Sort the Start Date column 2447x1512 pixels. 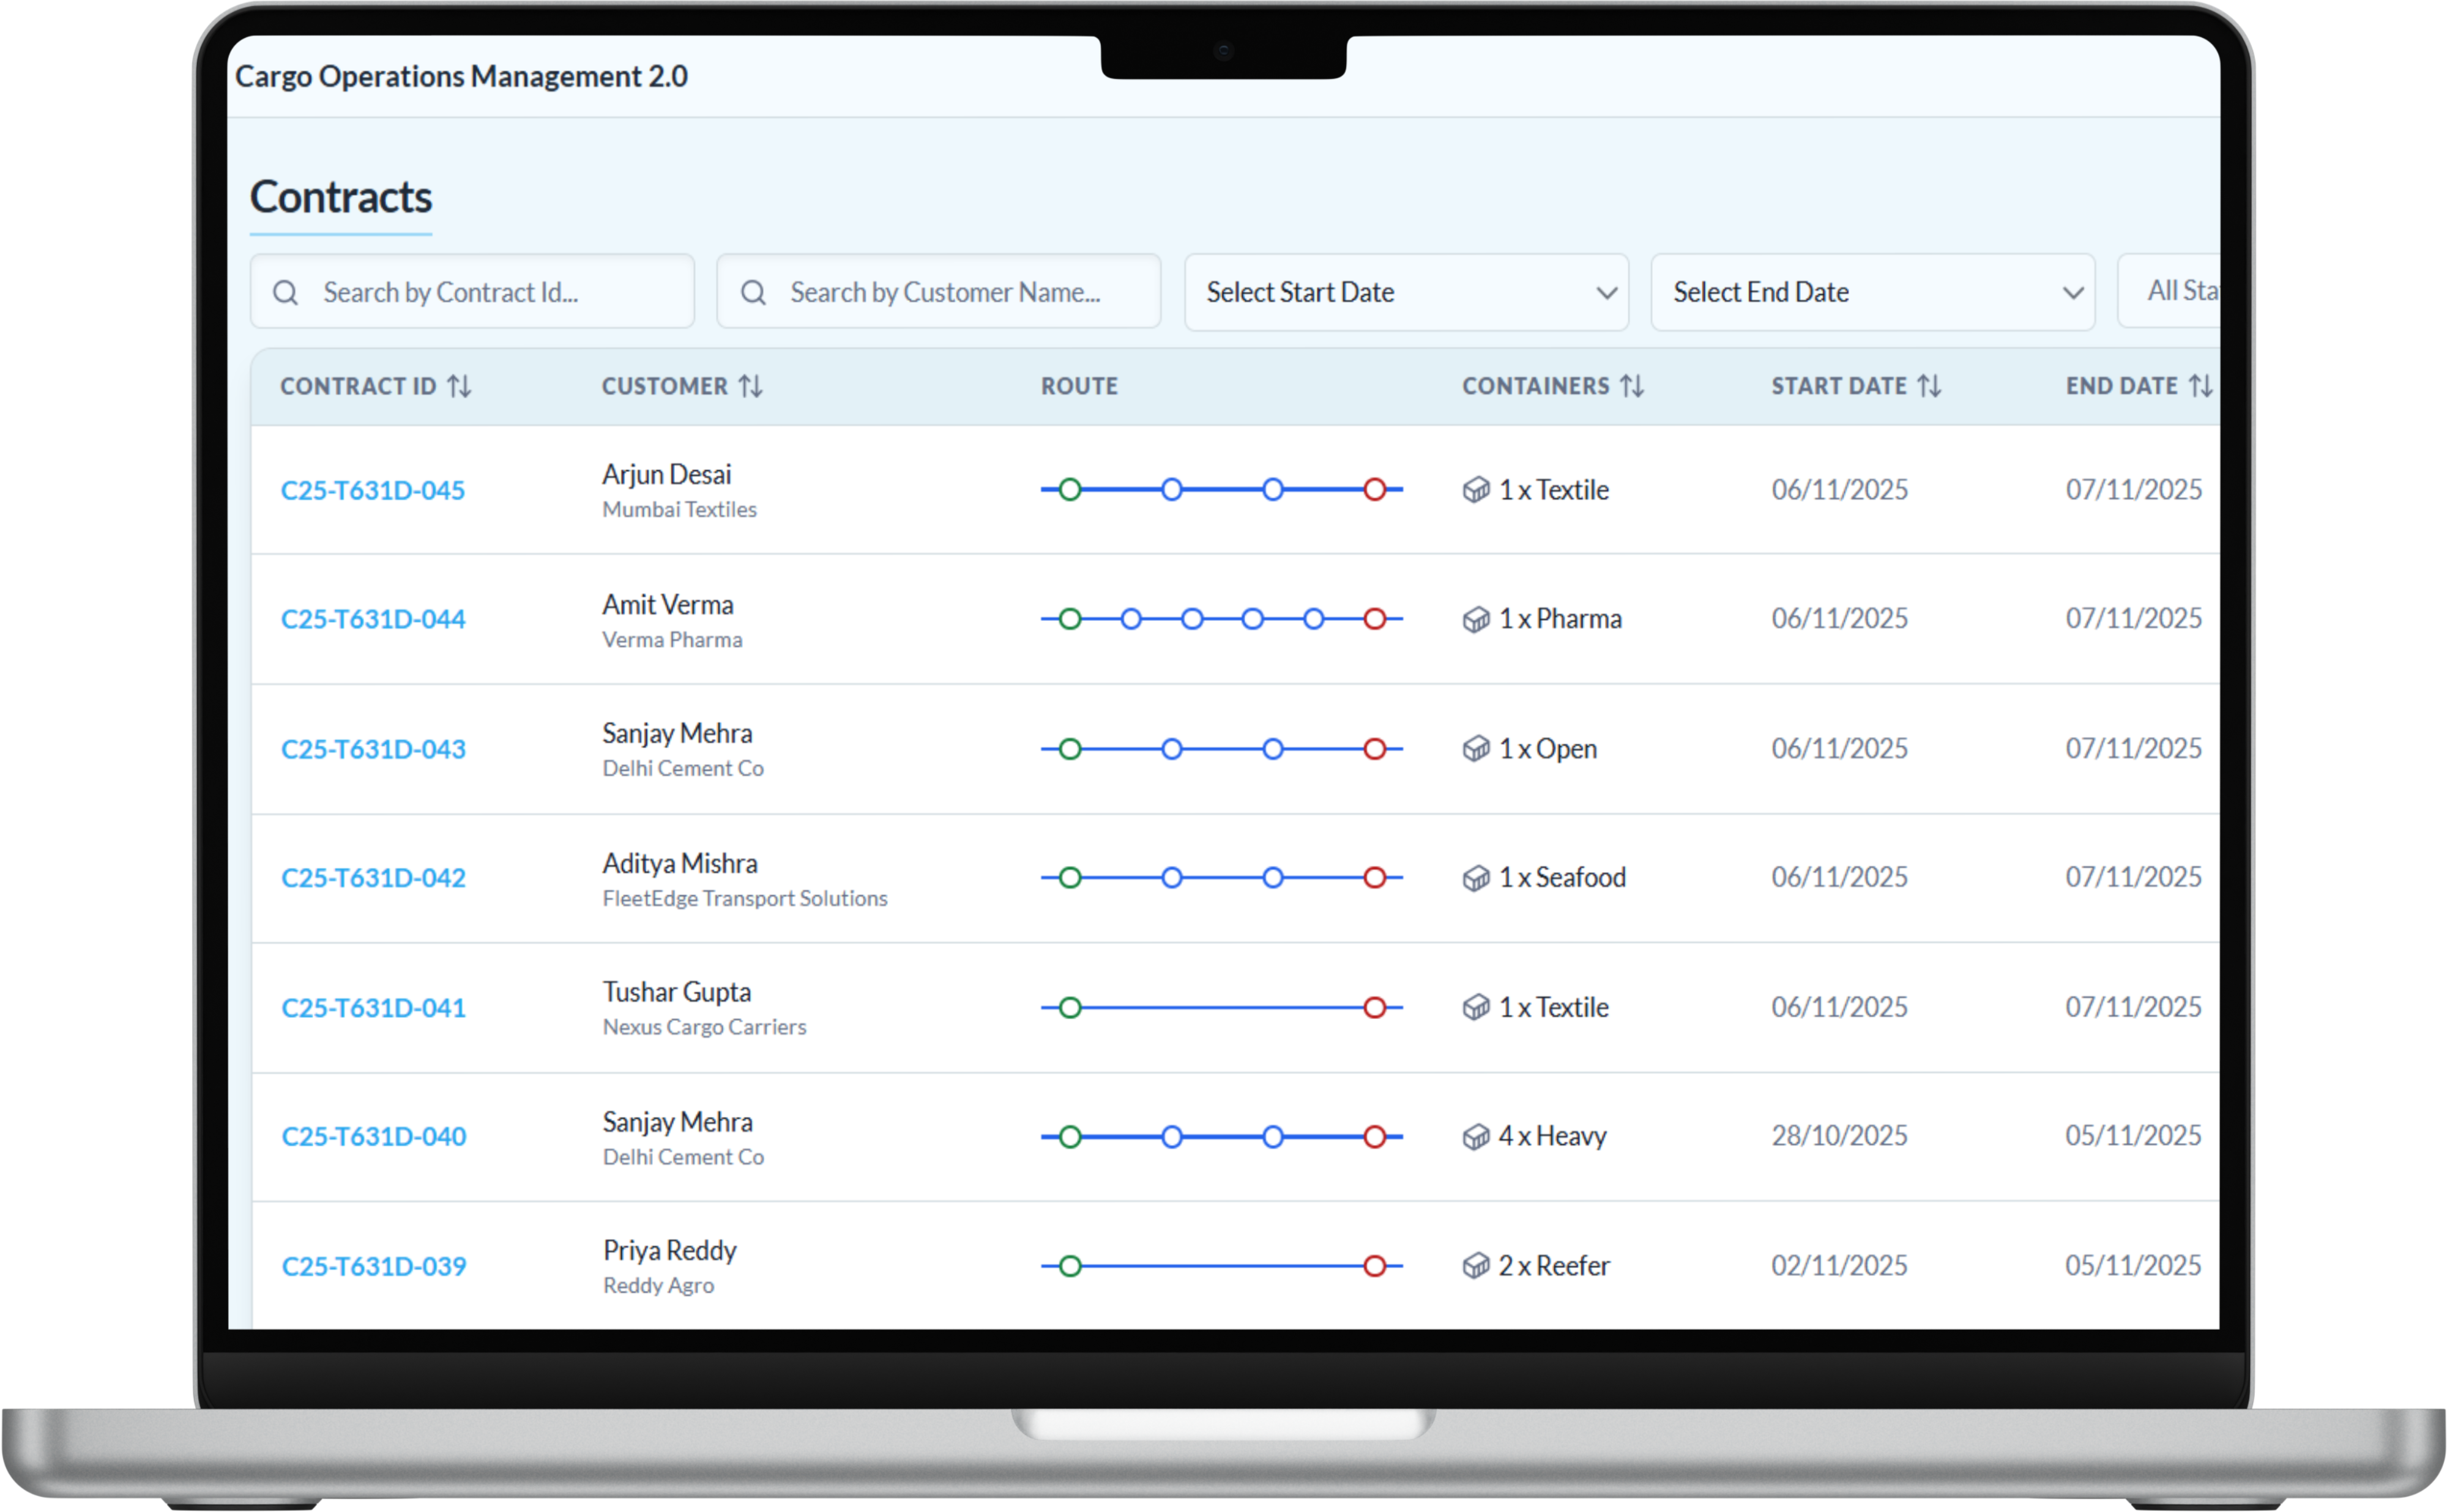click(1930, 385)
